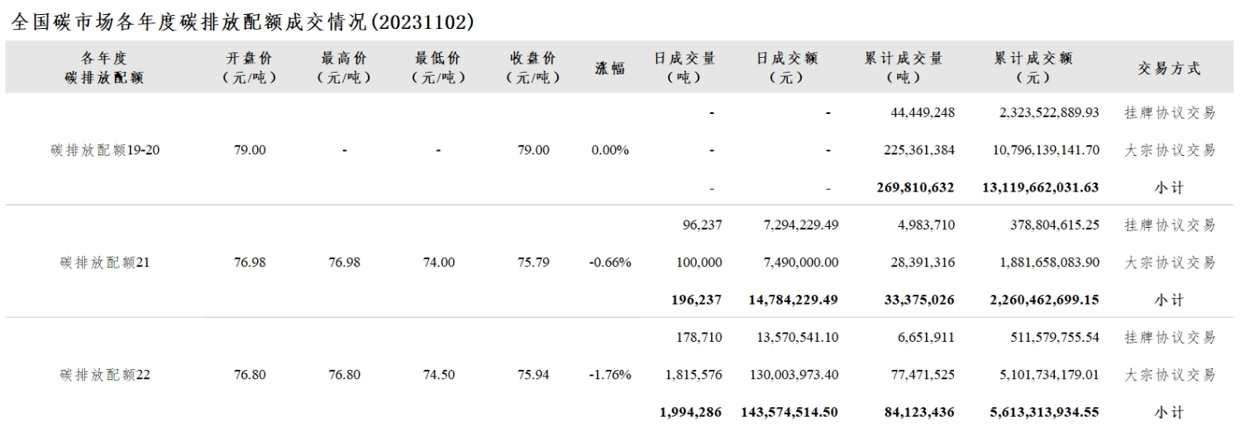Select the opening price 76.98 cell
1240x426 pixels.
250,263
